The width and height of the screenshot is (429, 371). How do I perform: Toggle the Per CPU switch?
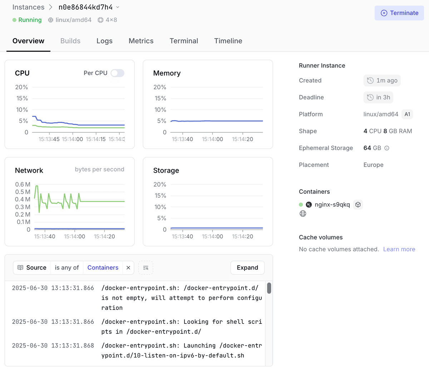coord(117,73)
